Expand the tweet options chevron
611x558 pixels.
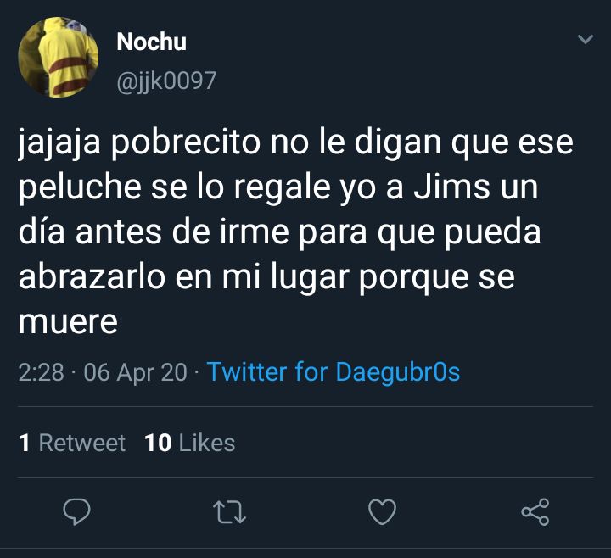point(586,39)
